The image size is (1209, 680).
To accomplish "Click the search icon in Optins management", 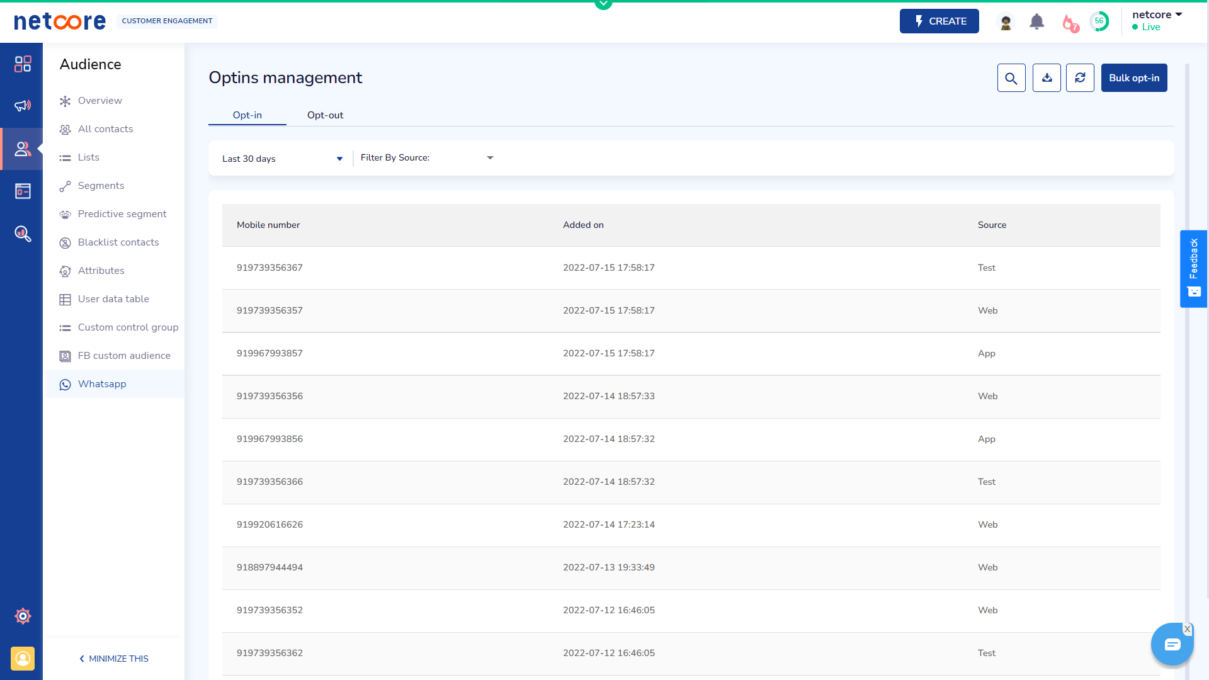I will coord(1011,78).
